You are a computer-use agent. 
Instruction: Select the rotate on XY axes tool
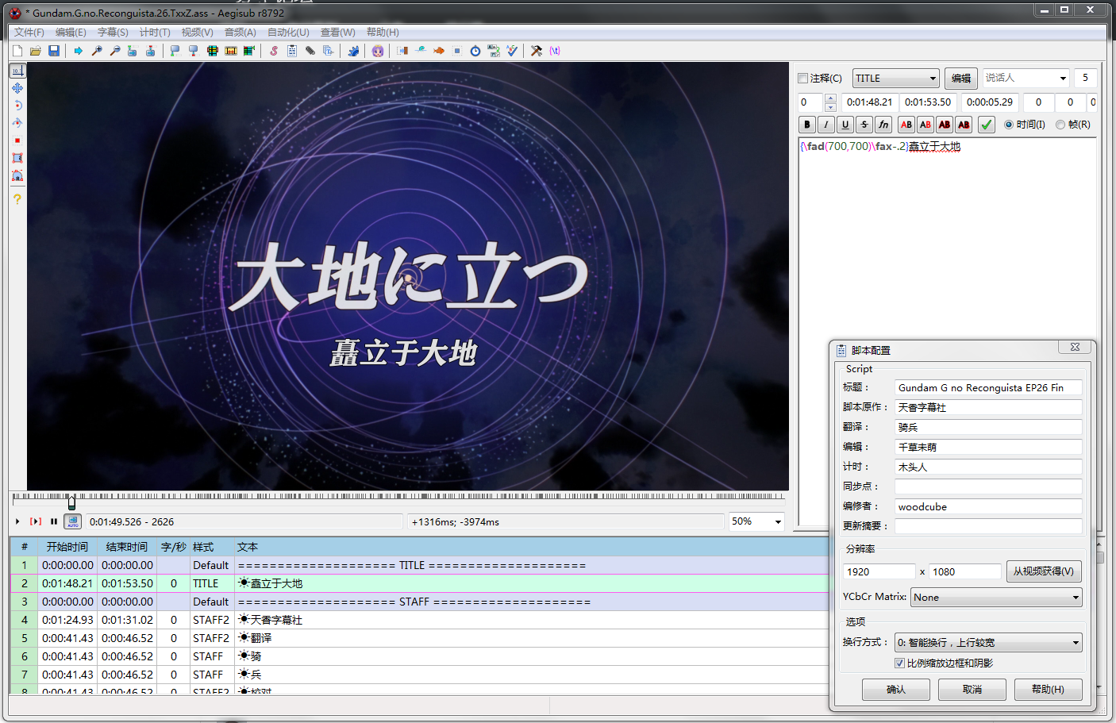tap(17, 123)
